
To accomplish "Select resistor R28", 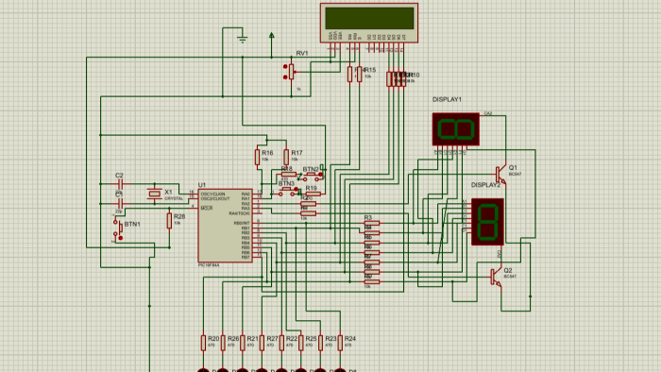I will tap(169, 221).
